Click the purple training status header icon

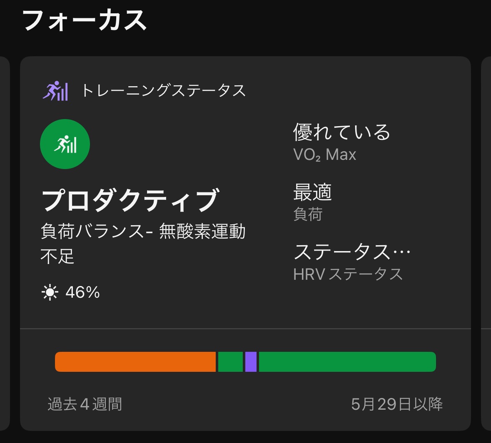click(55, 91)
